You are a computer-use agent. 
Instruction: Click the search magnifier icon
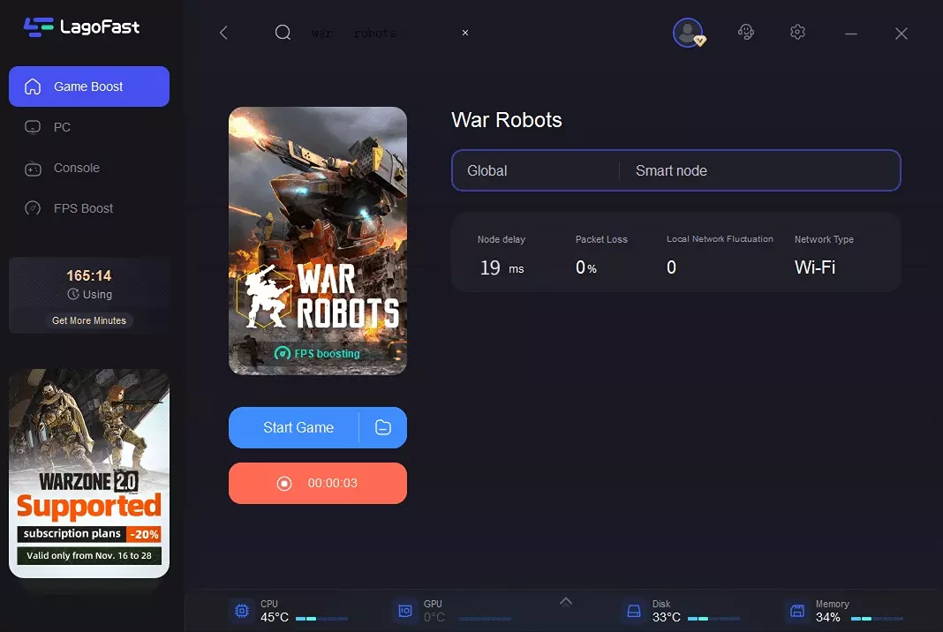pos(283,33)
